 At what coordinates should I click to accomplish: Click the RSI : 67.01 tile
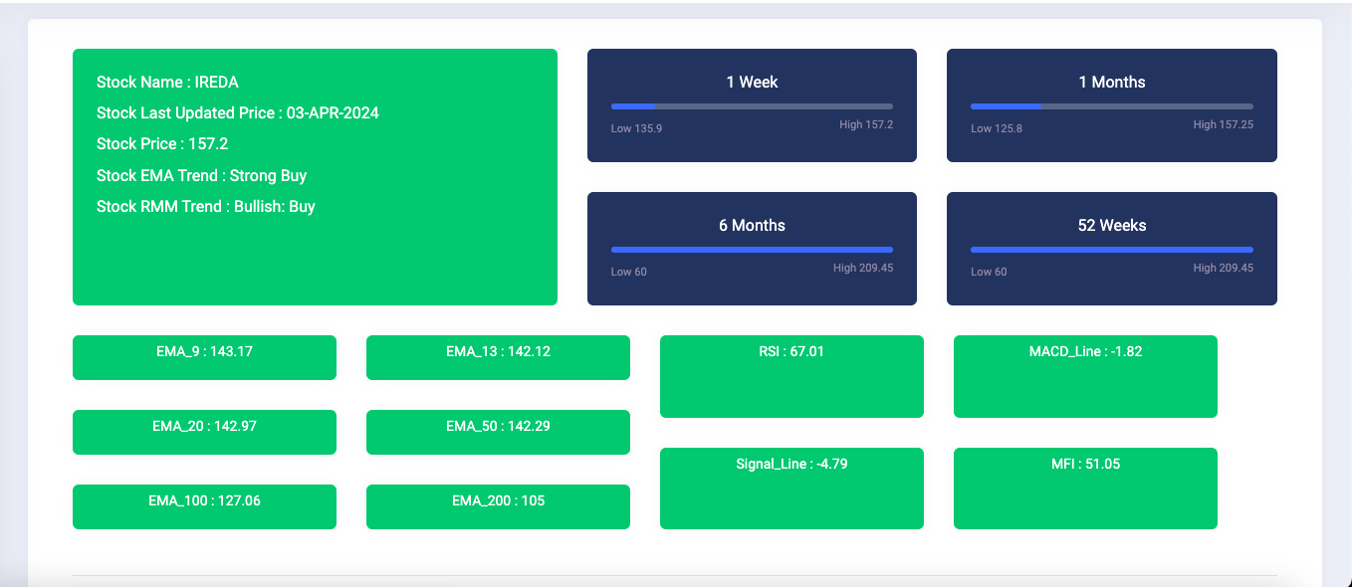click(791, 376)
